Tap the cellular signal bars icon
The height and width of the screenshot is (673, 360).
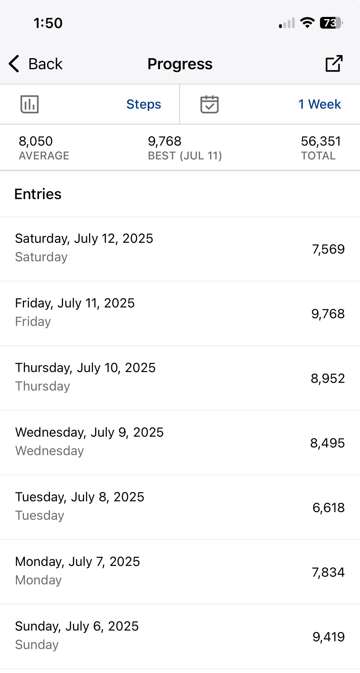pos(287,23)
